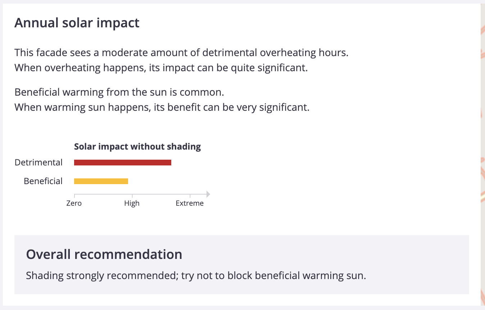Click the overheating impact quite significant sentence
The width and height of the screenshot is (485, 310).
(x=161, y=68)
